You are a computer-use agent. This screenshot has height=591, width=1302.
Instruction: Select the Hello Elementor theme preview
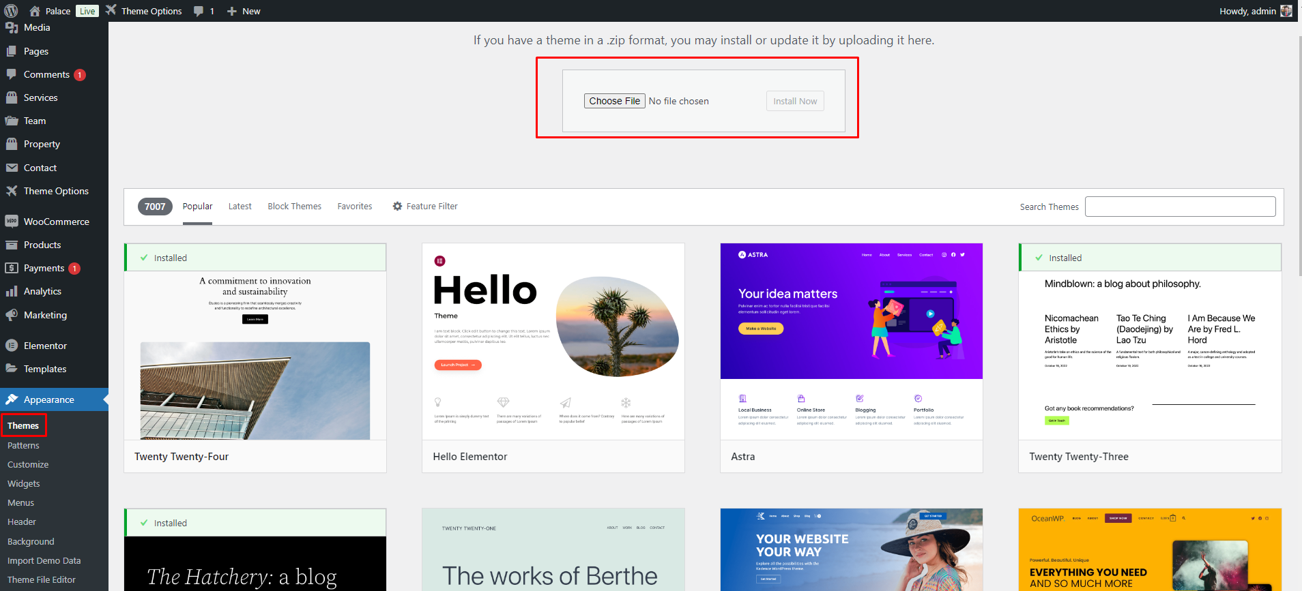tap(553, 341)
